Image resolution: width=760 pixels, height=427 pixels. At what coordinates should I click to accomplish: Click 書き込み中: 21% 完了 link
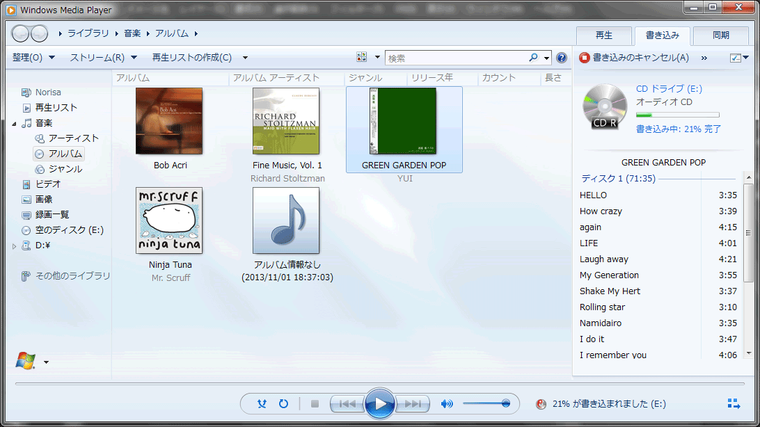679,129
